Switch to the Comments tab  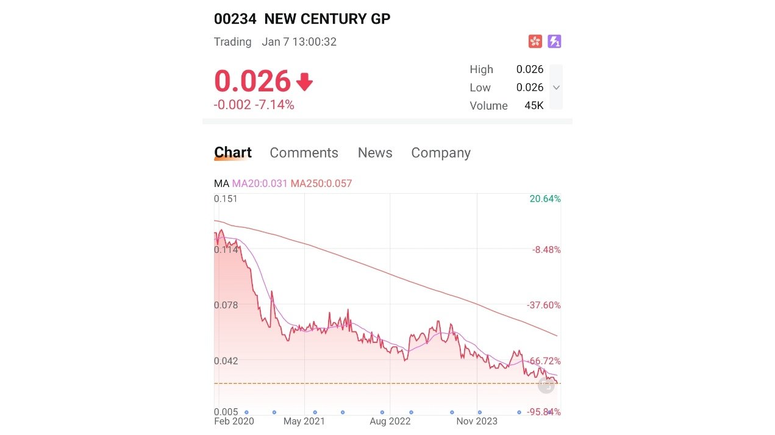click(x=304, y=153)
